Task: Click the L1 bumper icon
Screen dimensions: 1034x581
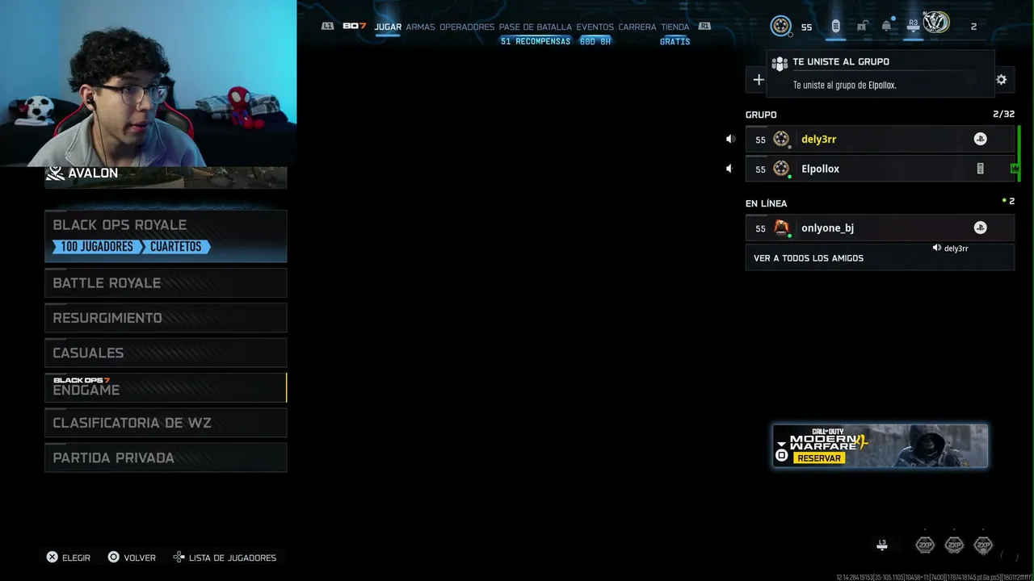Action: click(x=327, y=26)
